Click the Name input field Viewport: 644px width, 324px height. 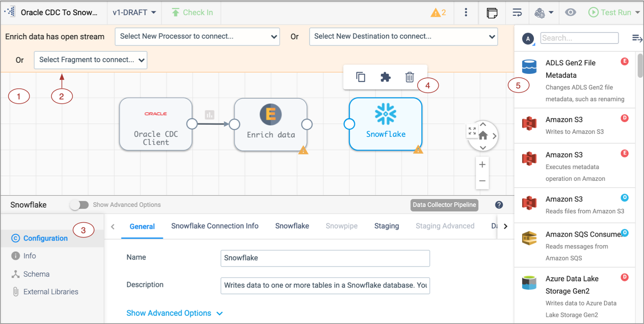pos(325,258)
